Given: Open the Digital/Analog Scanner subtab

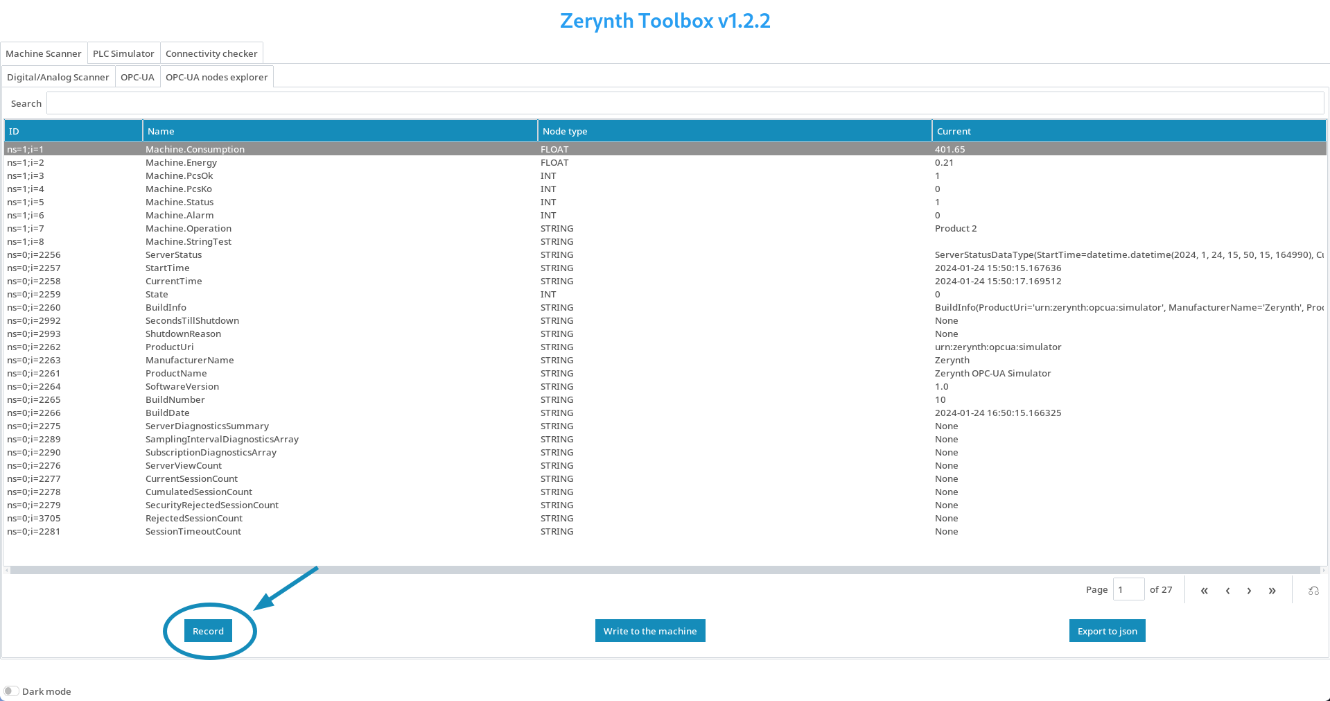Looking at the screenshot, I should [x=58, y=77].
